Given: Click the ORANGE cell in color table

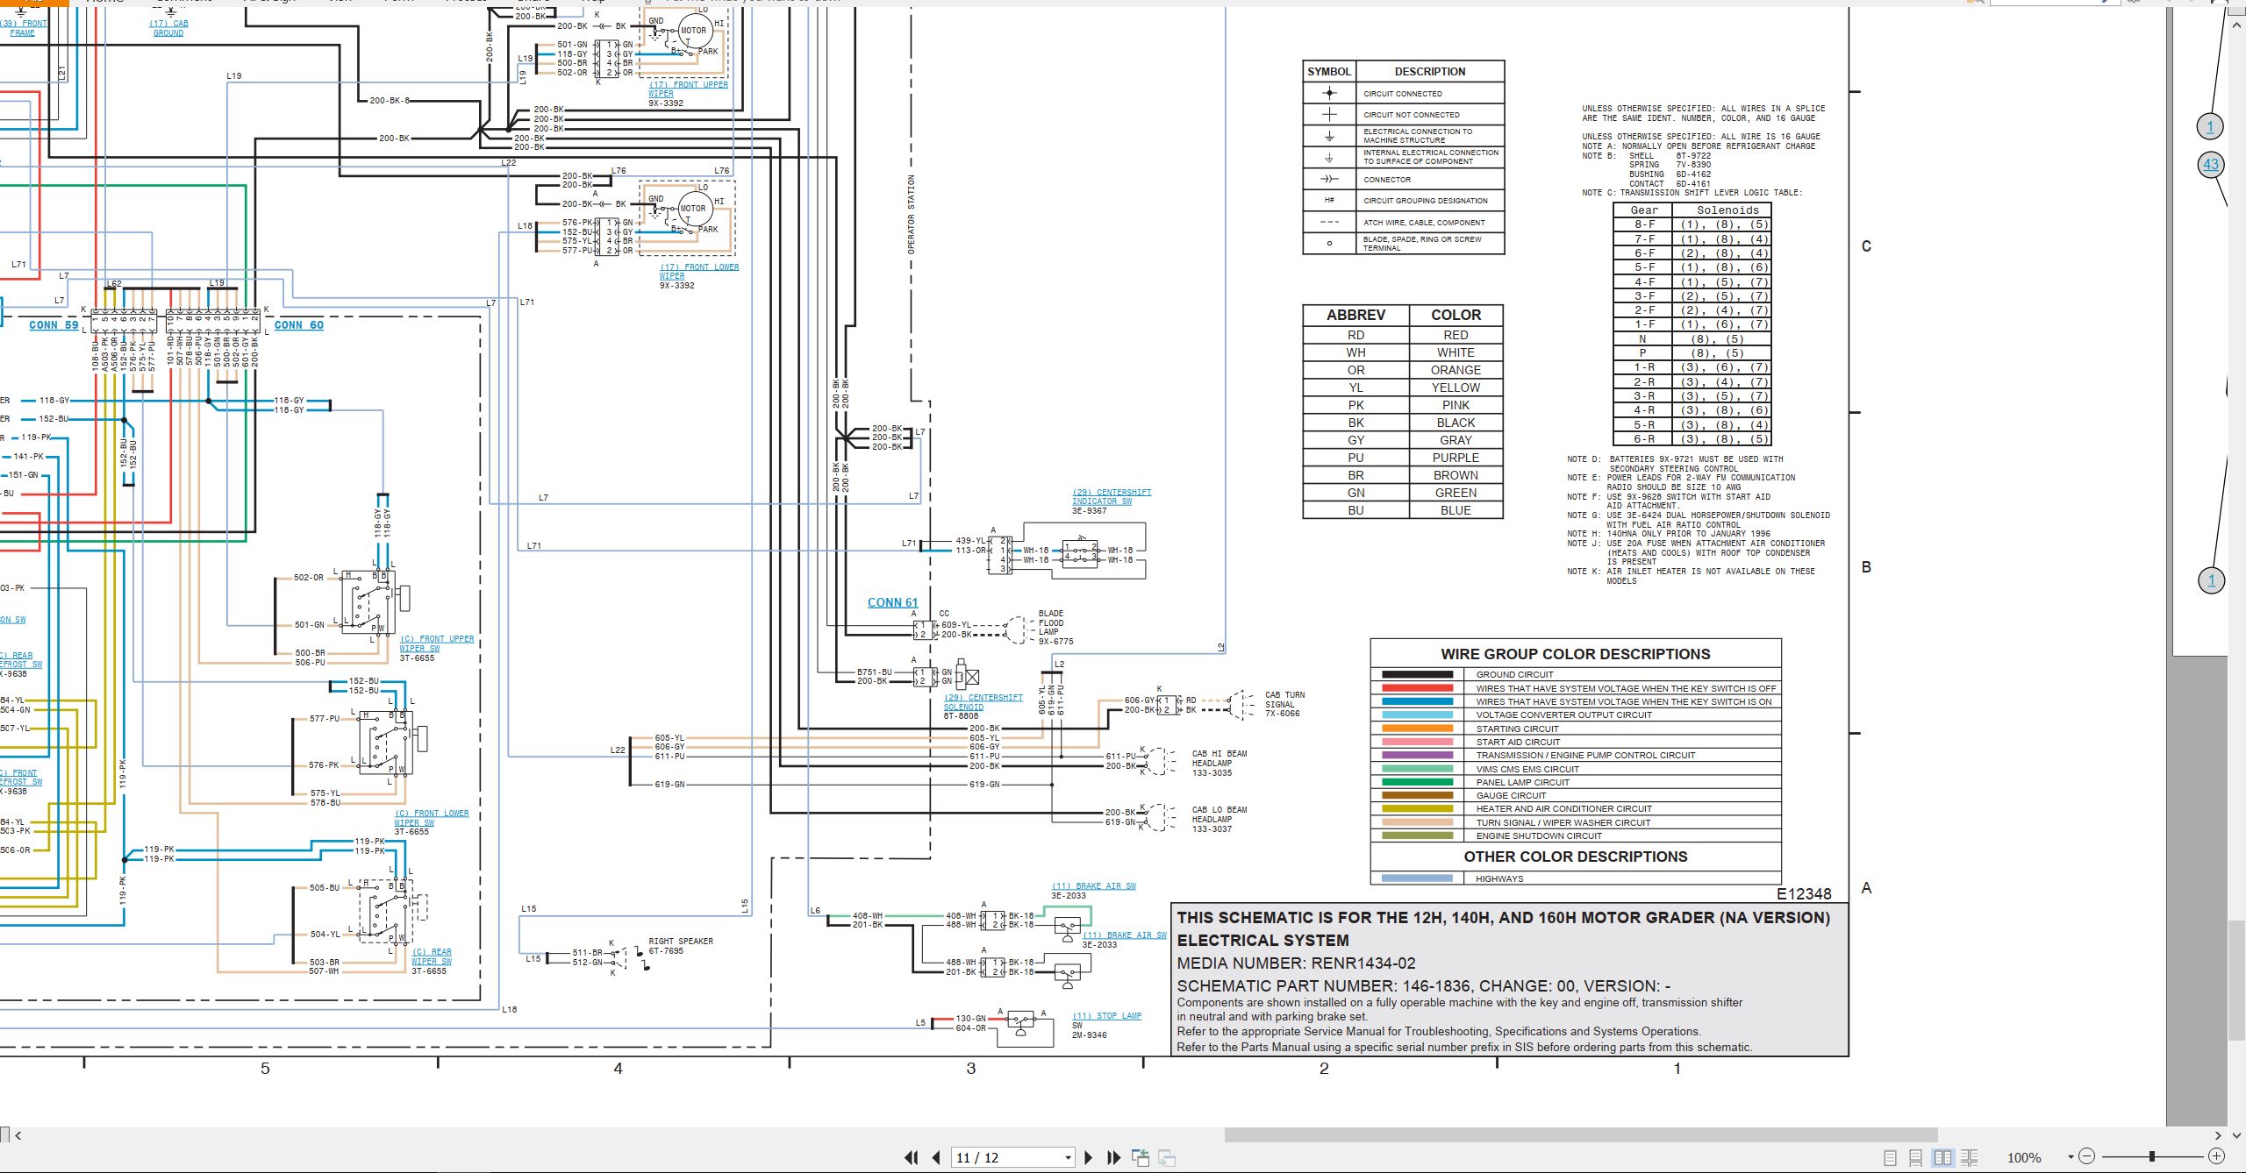Looking at the screenshot, I should (x=1456, y=370).
